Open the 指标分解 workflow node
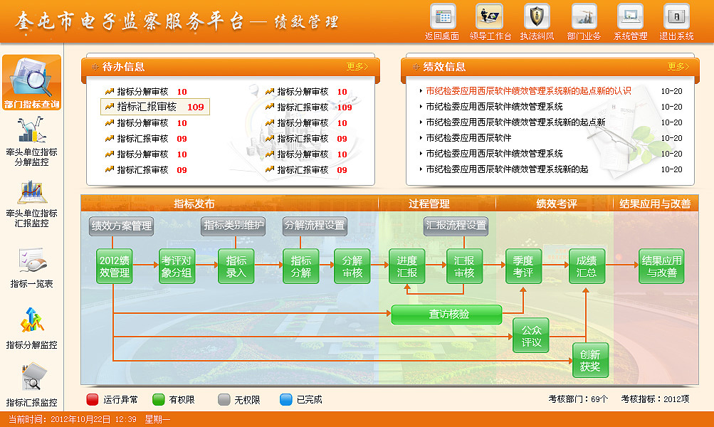The image size is (714, 427). [x=301, y=266]
